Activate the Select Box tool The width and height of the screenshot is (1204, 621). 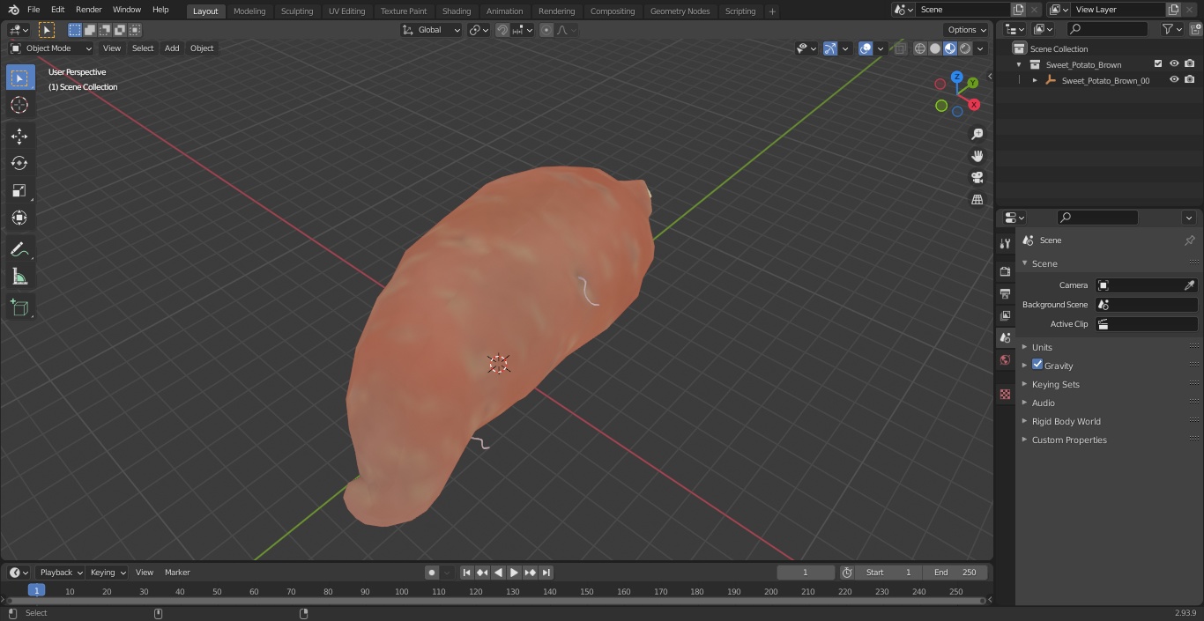tap(19, 78)
